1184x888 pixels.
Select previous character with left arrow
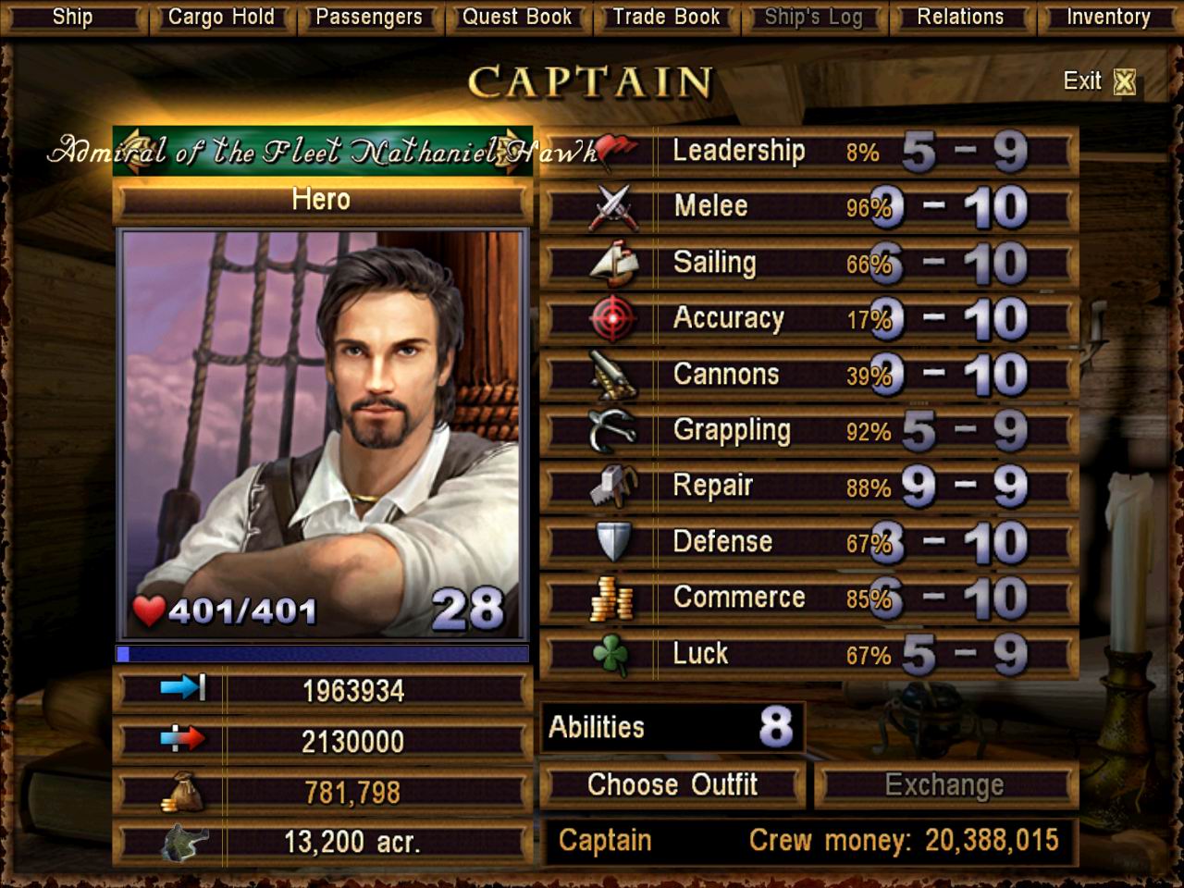point(130,150)
